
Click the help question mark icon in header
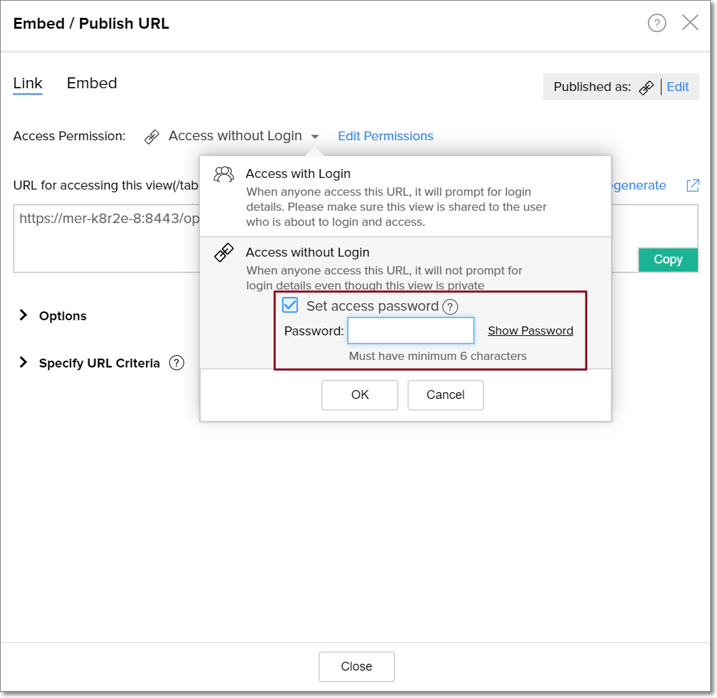657,23
